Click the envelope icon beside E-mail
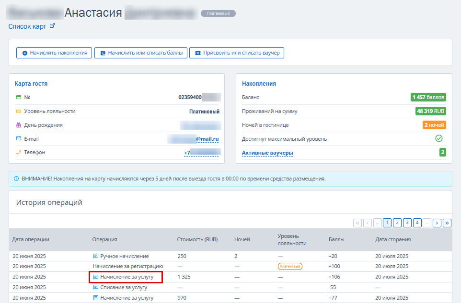The width and height of the screenshot is (461, 303). (x=19, y=138)
